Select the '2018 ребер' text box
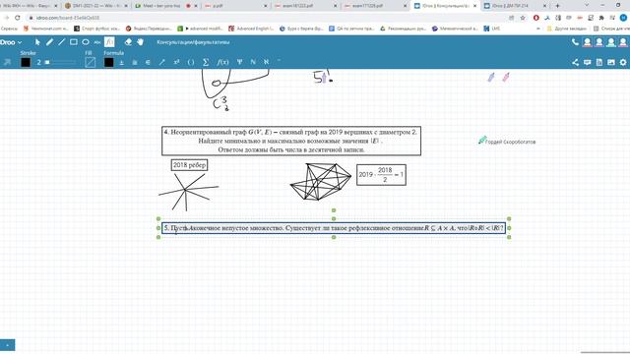Screen dimensions: 630x354 (x=189, y=165)
